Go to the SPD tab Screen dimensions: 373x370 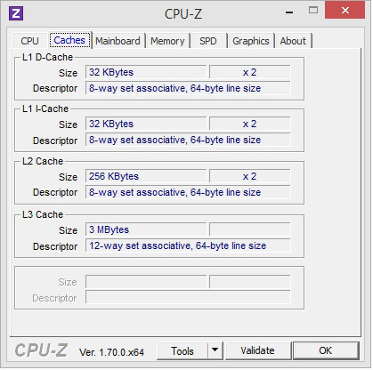coord(208,41)
